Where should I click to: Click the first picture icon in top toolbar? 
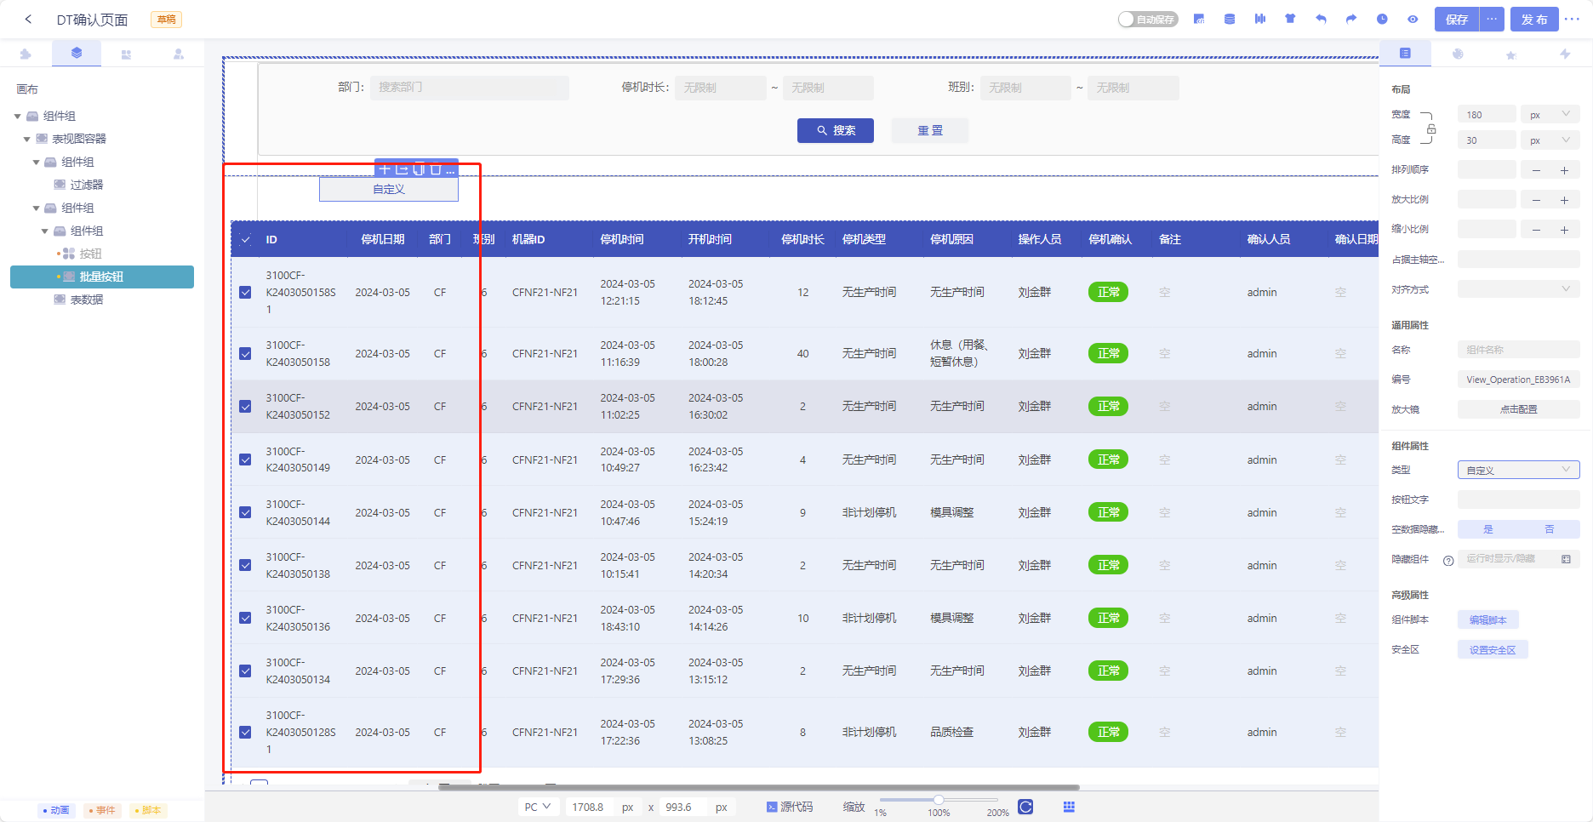[x=1199, y=19]
